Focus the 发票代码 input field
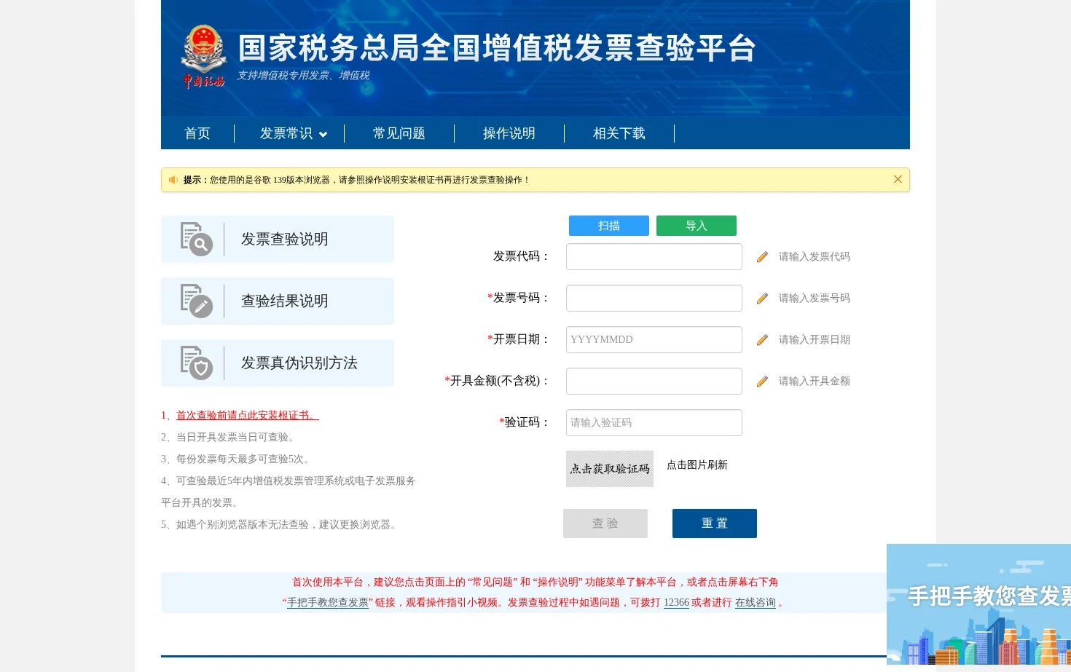Screen dimensions: 1071x672 [654, 257]
